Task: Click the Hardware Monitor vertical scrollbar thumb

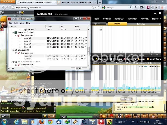Action: pos(89,51)
